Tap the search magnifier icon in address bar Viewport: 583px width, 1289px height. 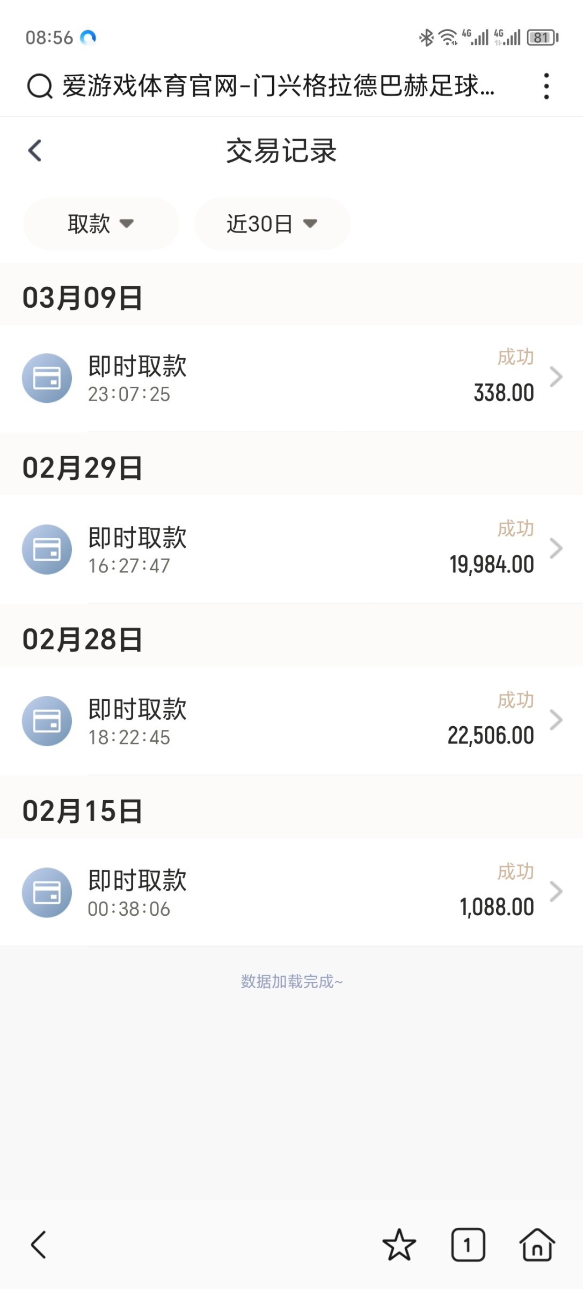pos(40,86)
